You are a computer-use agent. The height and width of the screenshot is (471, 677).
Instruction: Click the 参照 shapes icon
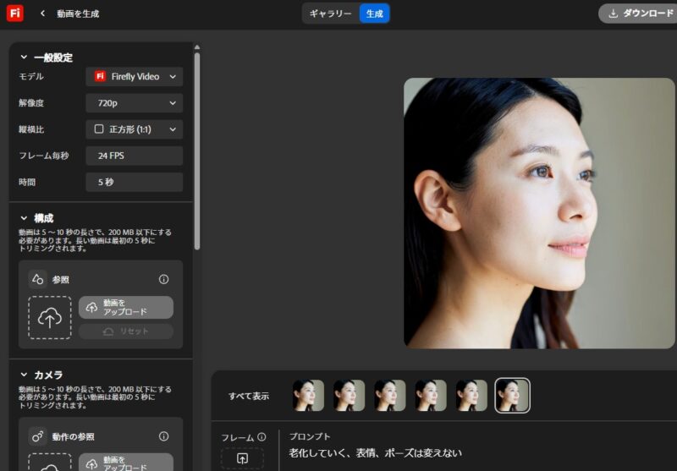(37, 280)
